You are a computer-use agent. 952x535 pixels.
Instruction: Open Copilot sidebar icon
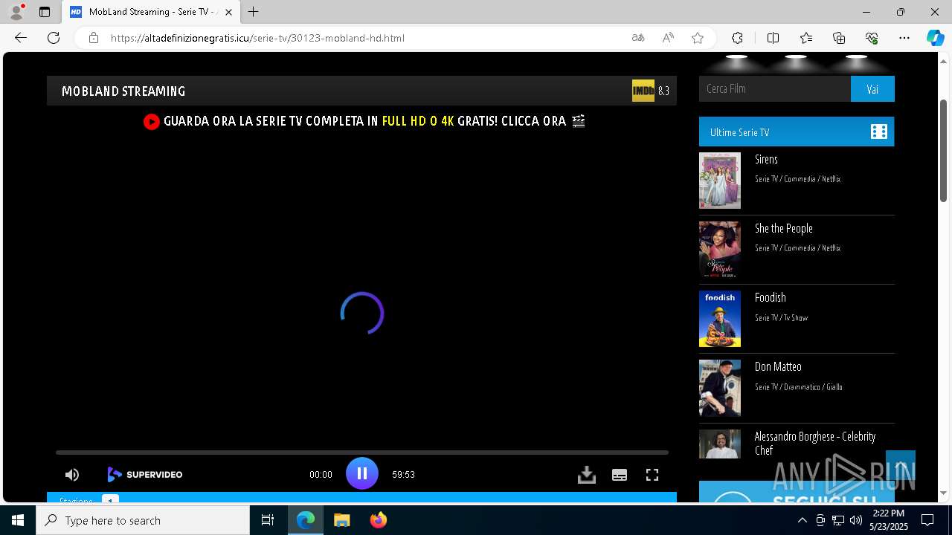935,38
